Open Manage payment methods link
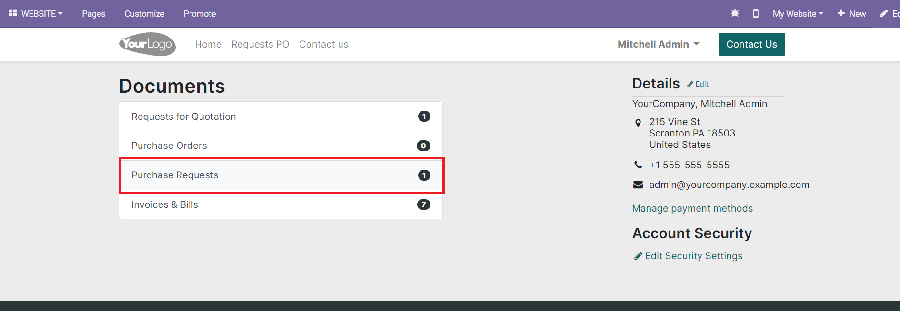This screenshot has width=900, height=311. click(x=692, y=208)
